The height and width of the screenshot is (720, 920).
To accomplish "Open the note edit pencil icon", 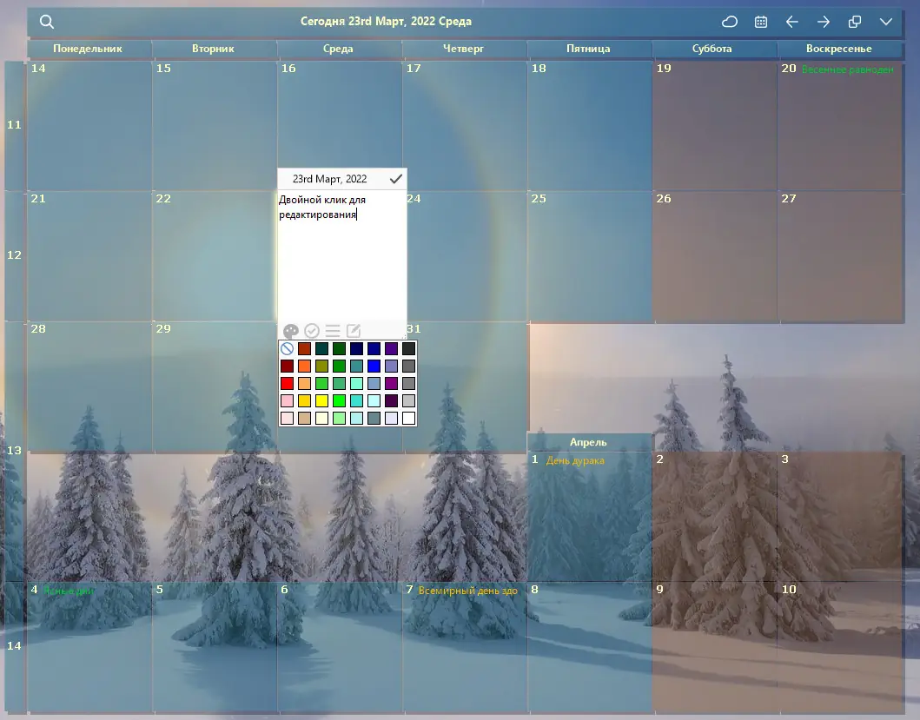I will click(x=354, y=331).
